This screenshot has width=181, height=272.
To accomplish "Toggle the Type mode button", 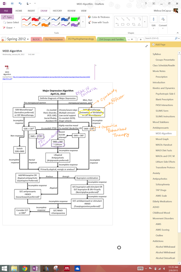I will click(7, 17).
